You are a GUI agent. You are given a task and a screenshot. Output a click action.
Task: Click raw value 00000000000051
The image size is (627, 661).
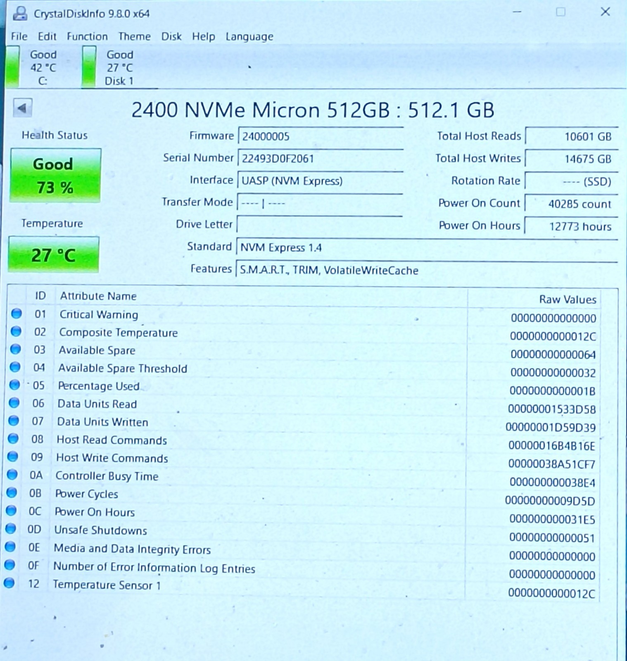pyautogui.click(x=552, y=538)
